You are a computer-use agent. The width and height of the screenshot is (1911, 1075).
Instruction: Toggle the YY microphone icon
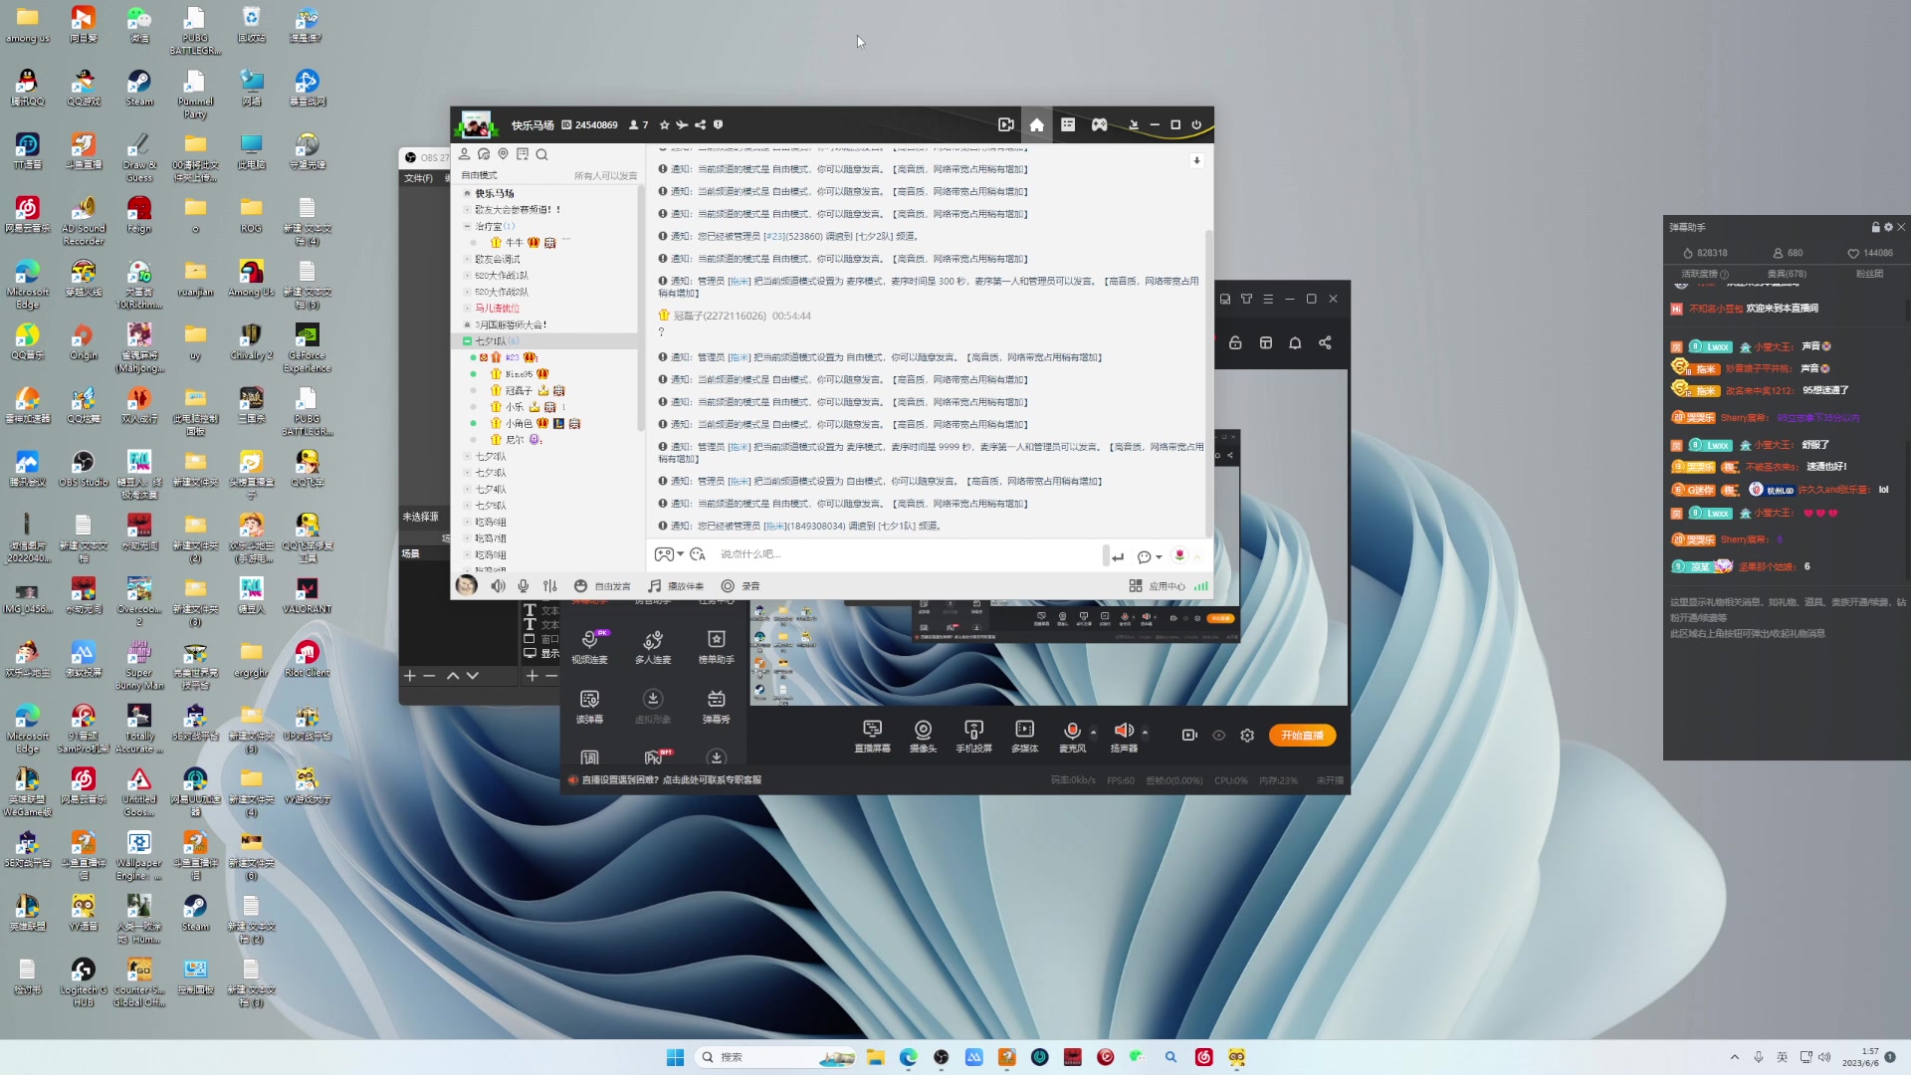[524, 586]
